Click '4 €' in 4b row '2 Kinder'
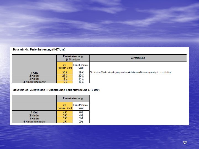 pyautogui.click(x=81, y=115)
